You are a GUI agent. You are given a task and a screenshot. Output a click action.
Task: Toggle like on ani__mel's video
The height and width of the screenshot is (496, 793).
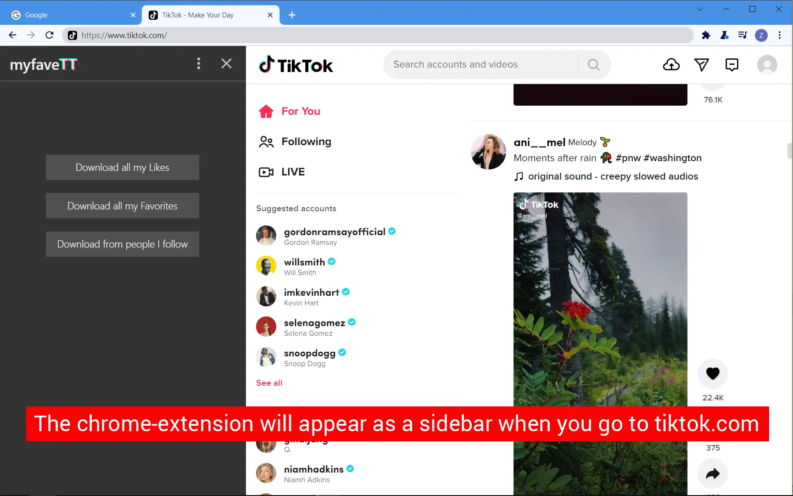click(712, 373)
